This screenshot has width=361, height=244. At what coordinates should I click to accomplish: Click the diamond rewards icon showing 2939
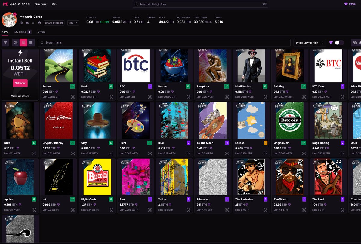346,4
